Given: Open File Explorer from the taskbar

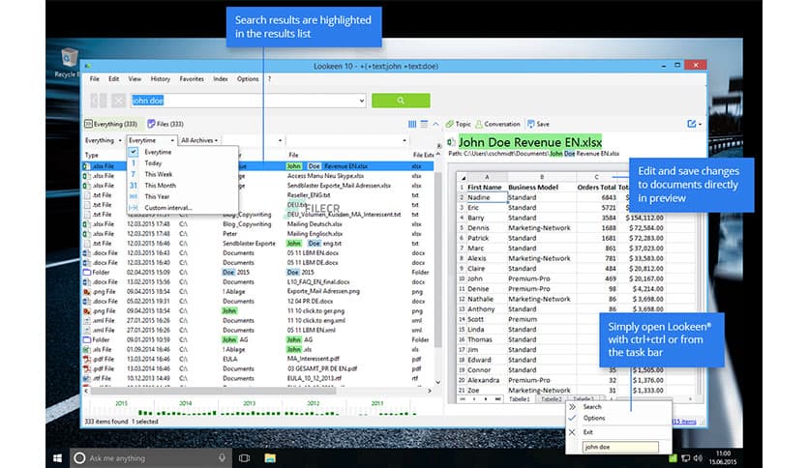Looking at the screenshot, I should coord(270,457).
